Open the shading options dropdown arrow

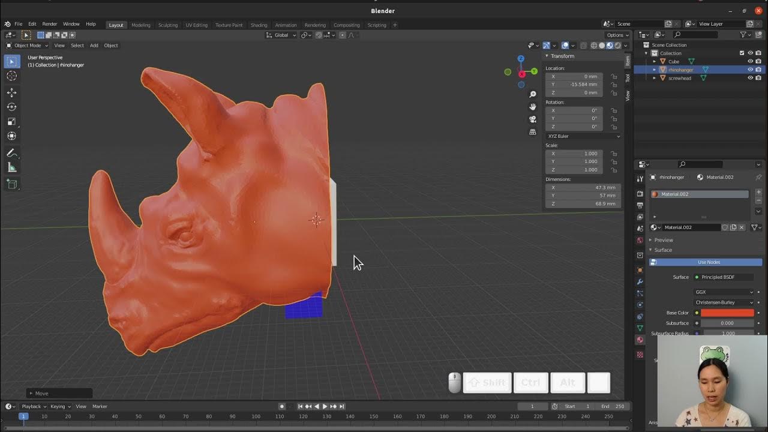tap(626, 46)
